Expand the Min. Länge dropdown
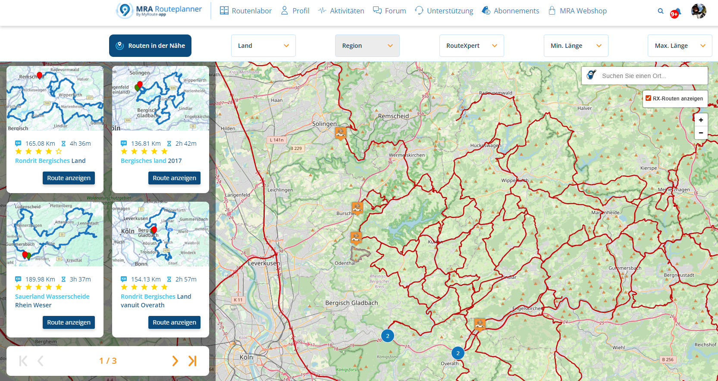Image resolution: width=718 pixels, height=381 pixels. [x=576, y=46]
